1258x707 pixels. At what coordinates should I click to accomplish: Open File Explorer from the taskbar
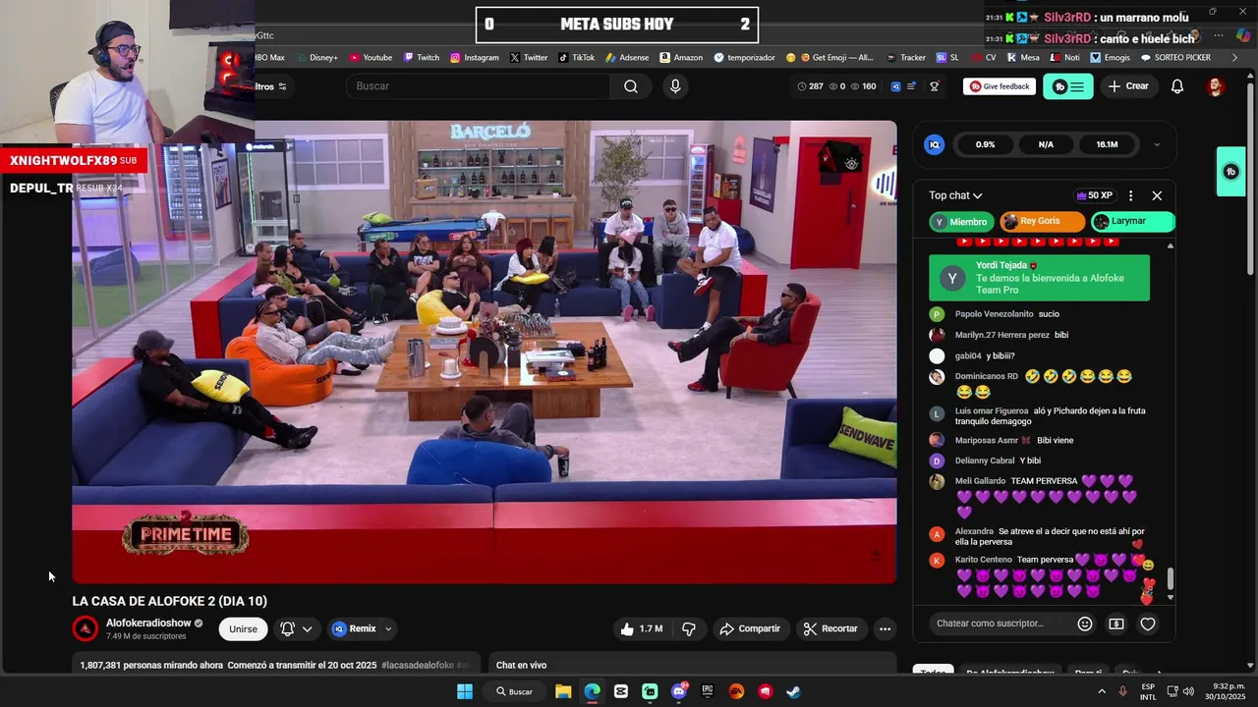[563, 691]
